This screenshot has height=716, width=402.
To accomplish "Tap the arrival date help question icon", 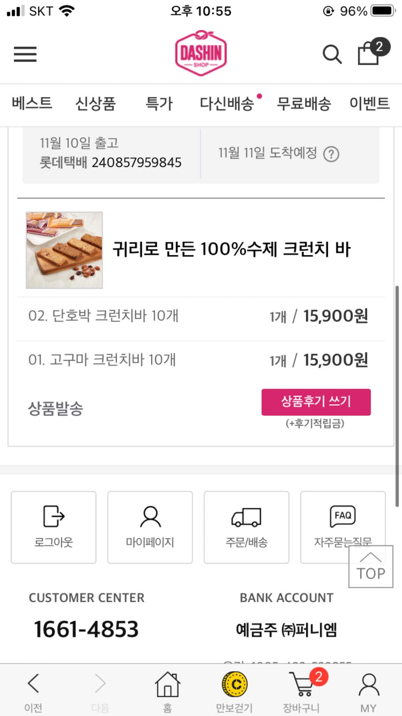I will tap(331, 154).
